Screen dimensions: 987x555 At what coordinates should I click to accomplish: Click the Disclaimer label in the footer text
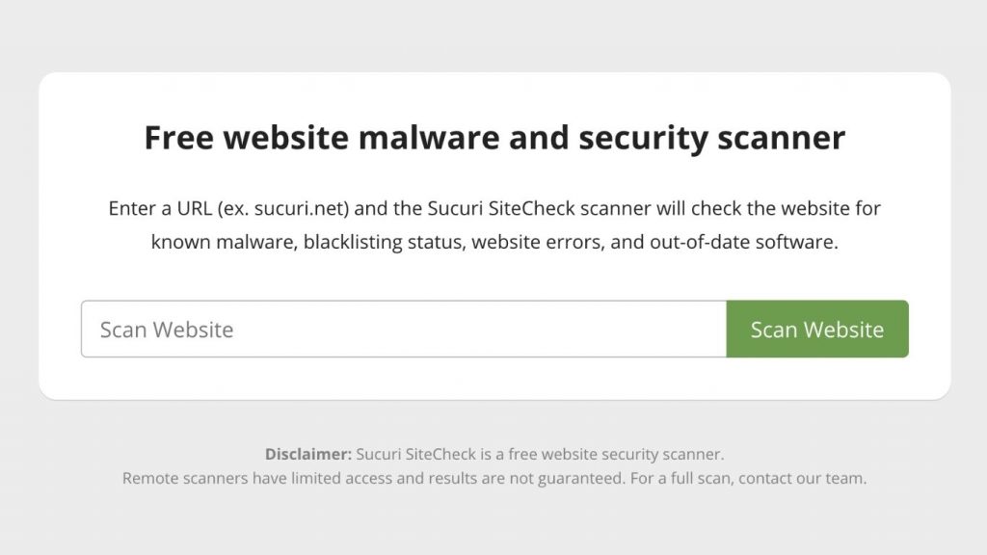click(300, 453)
